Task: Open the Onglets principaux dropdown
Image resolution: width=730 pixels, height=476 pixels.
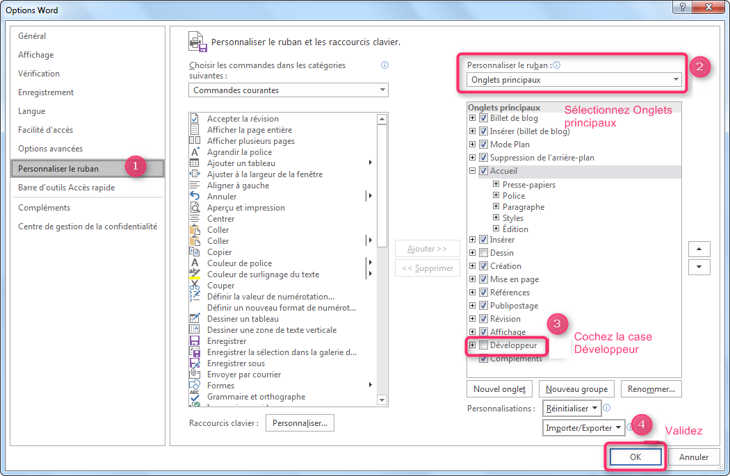Action: tap(574, 80)
